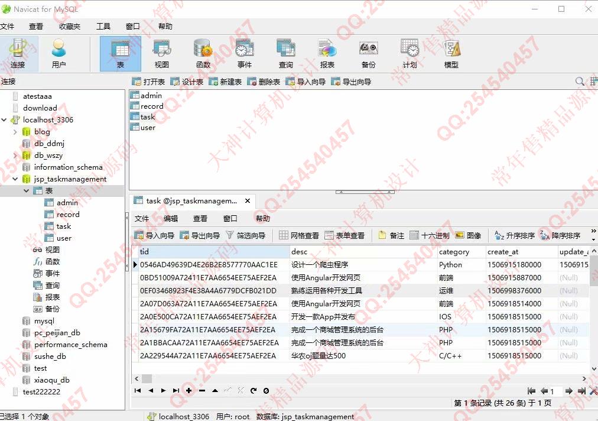Click 筛选向导 filter wizard button
The height and width of the screenshot is (421, 598).
246,235
